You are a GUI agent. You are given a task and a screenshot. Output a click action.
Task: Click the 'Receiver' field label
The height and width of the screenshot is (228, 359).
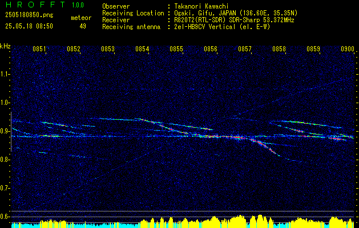pyautogui.click(x=116, y=20)
